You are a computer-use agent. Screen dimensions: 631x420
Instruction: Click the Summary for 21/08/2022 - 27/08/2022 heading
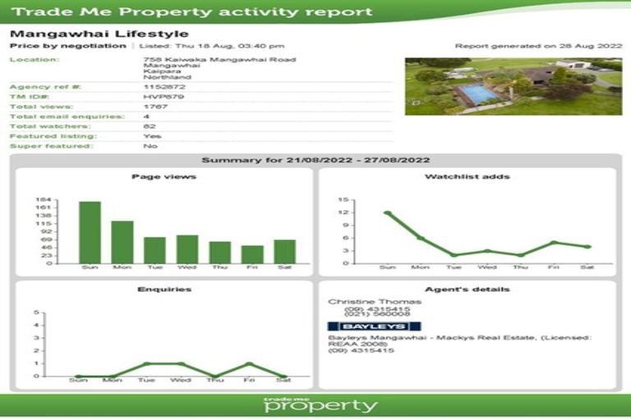(x=315, y=160)
